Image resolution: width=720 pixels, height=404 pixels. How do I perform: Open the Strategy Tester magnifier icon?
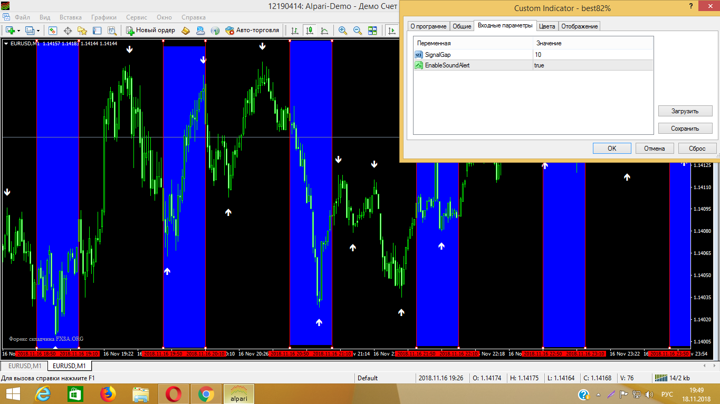112,31
